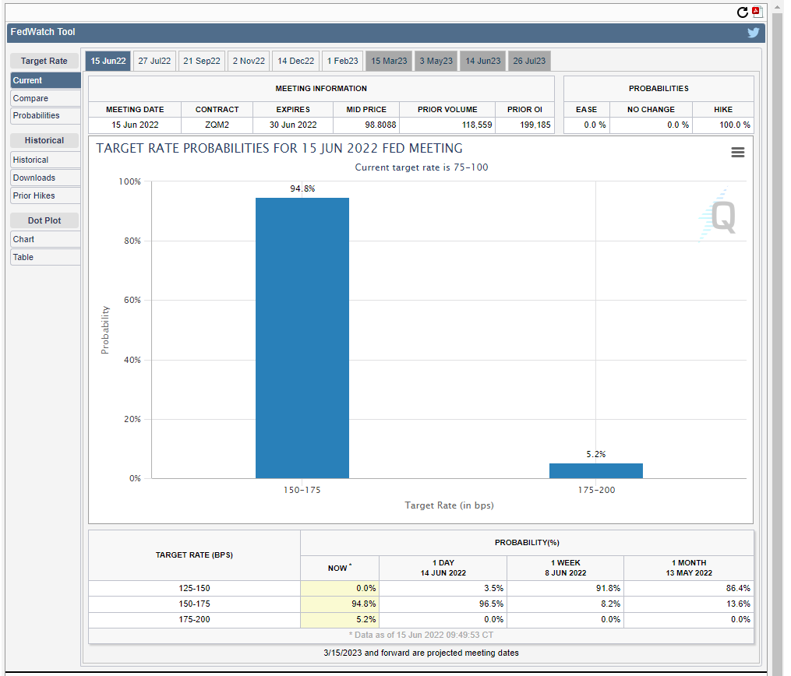Open the Twitter bird icon link
This screenshot has height=676, width=791.
coord(753,32)
